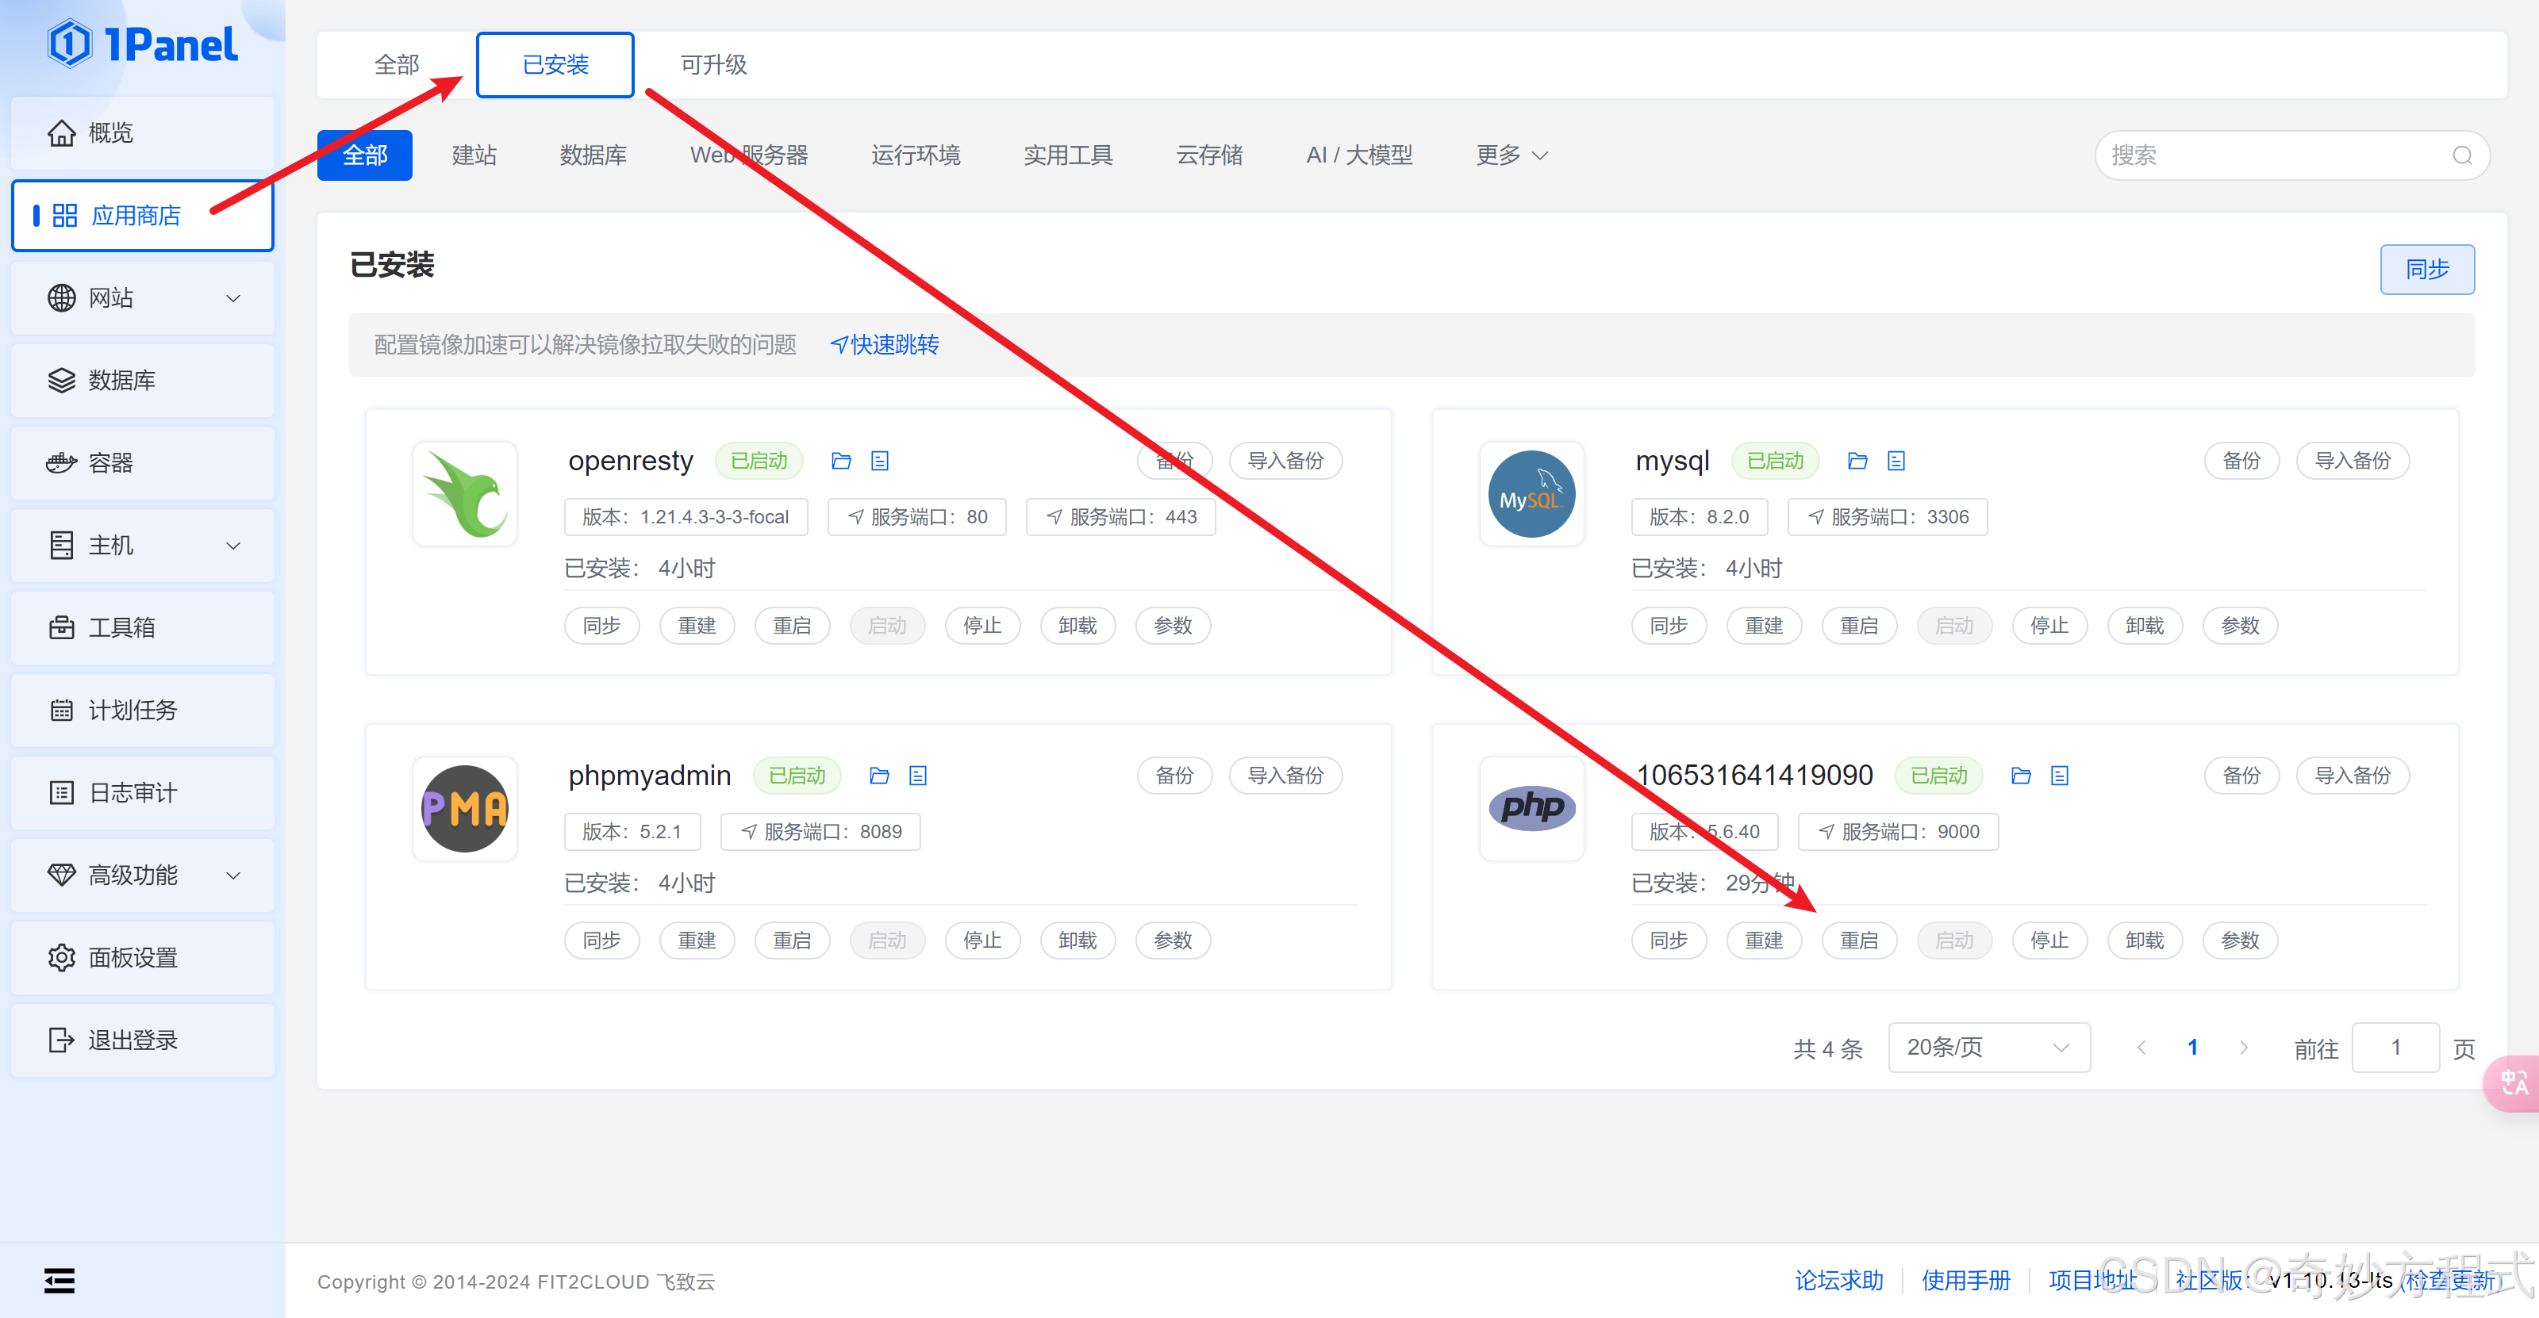Open 数据库 in the sidebar

pyautogui.click(x=143, y=380)
